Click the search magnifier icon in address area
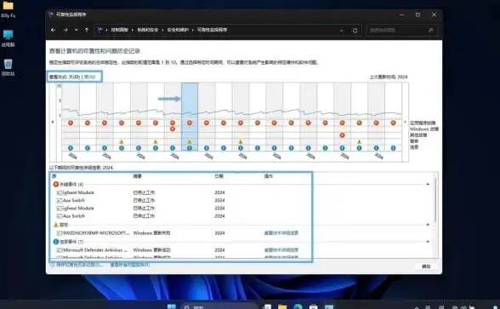The width and height of the screenshot is (500, 309). [x=431, y=30]
